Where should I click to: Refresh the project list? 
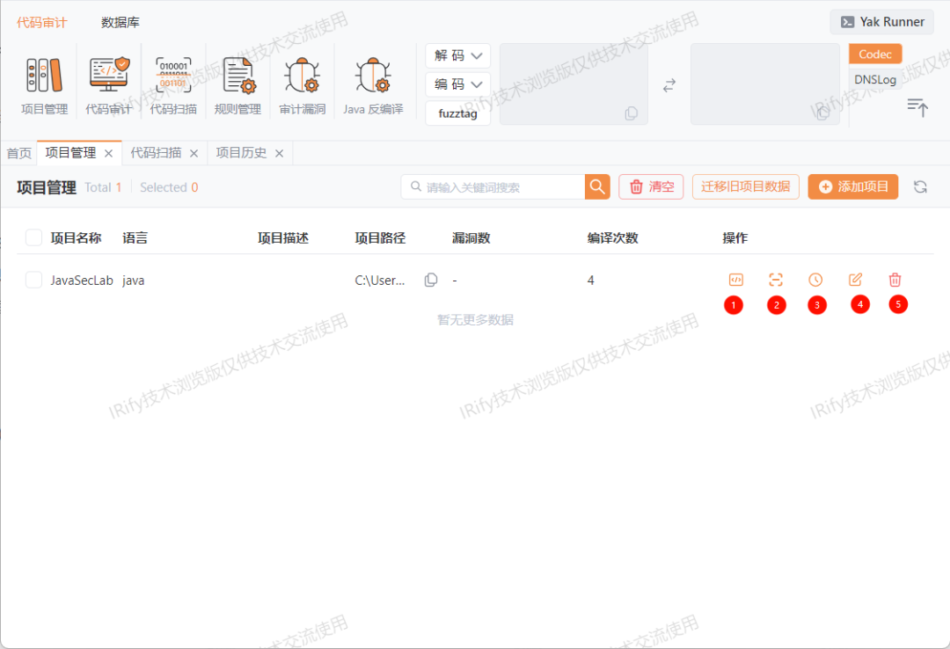[920, 186]
